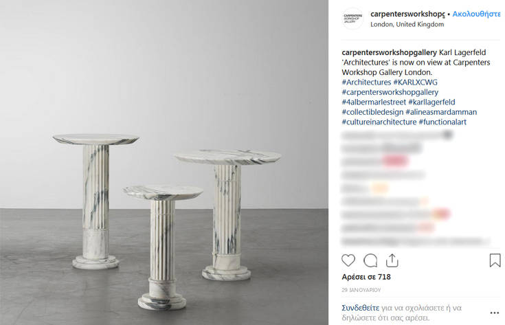Like the post with the heart icon

[x=348, y=260]
